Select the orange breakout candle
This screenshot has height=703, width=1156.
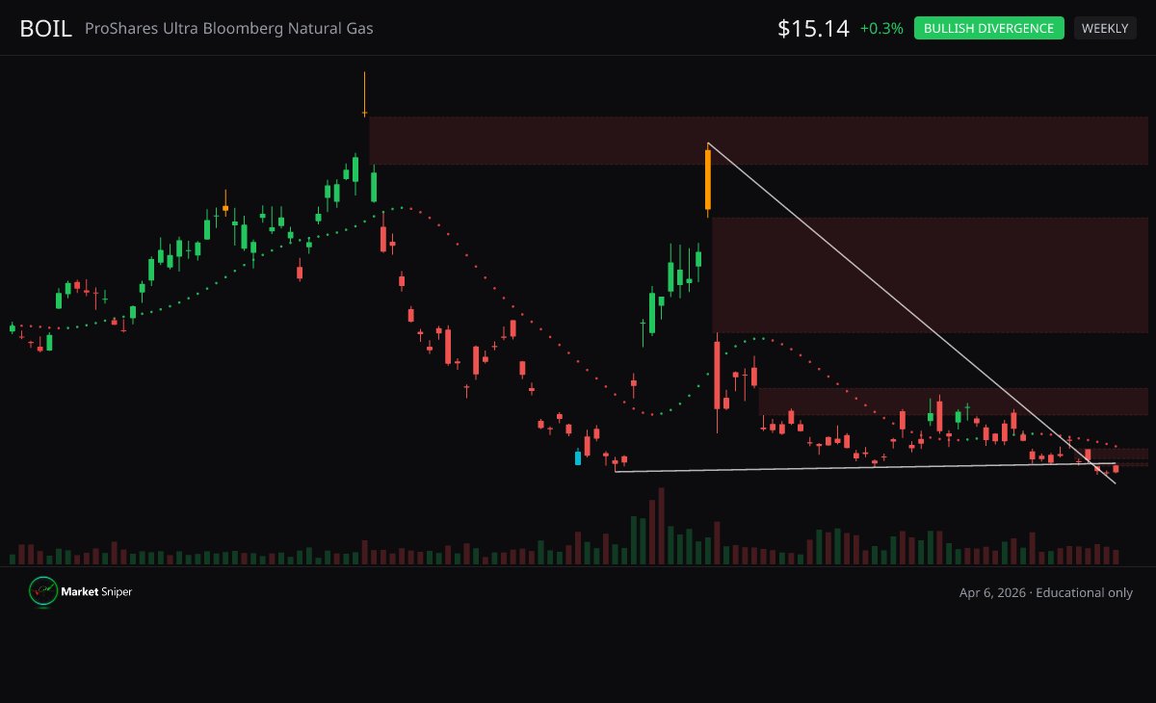coord(708,178)
